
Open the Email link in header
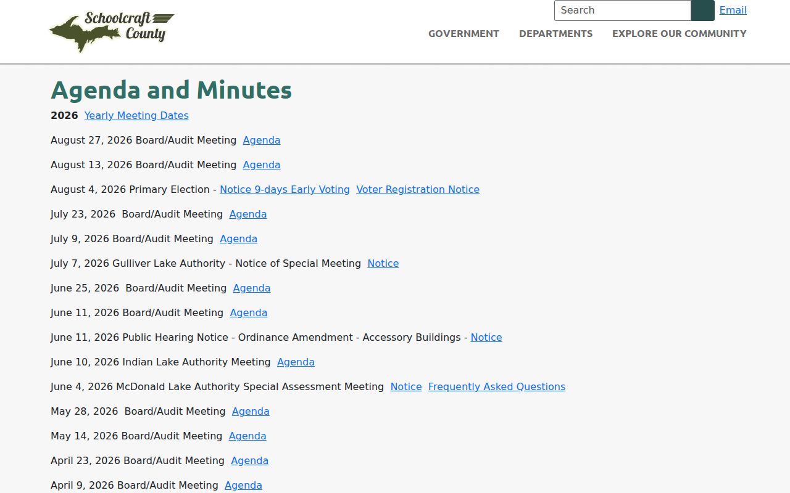click(x=733, y=10)
